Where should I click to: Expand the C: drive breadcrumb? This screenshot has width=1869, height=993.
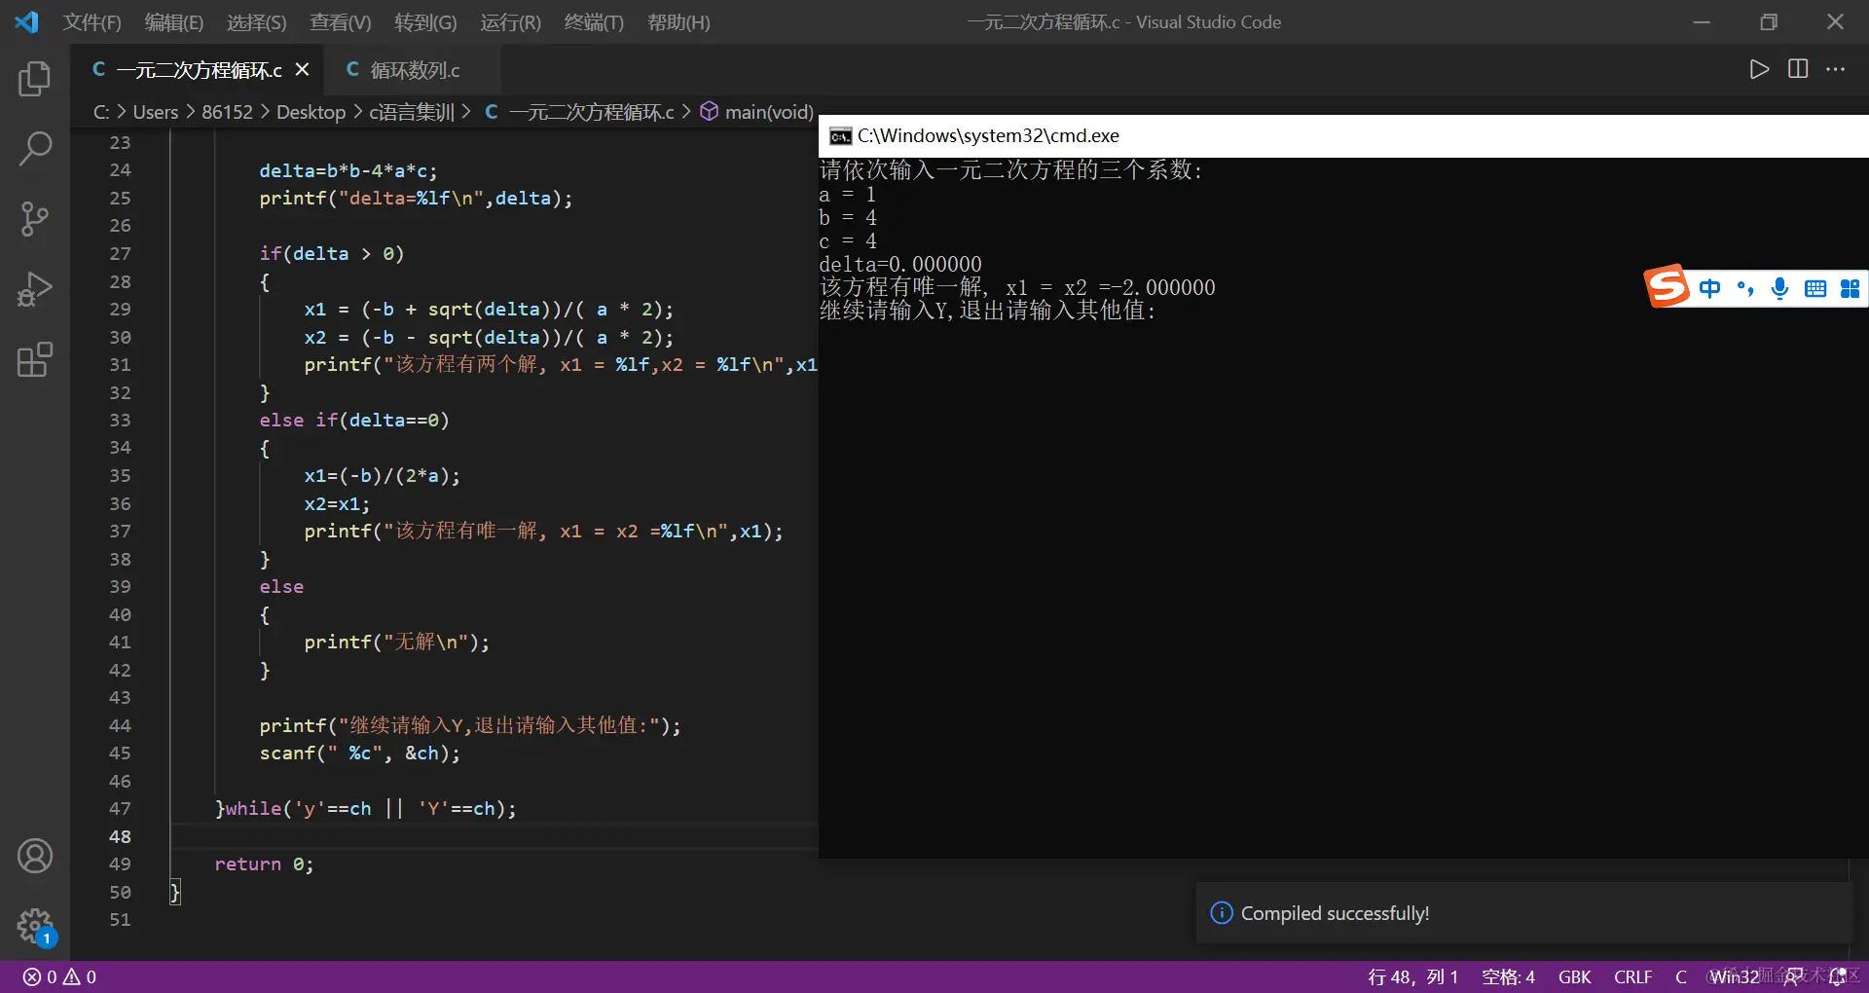pos(101,113)
